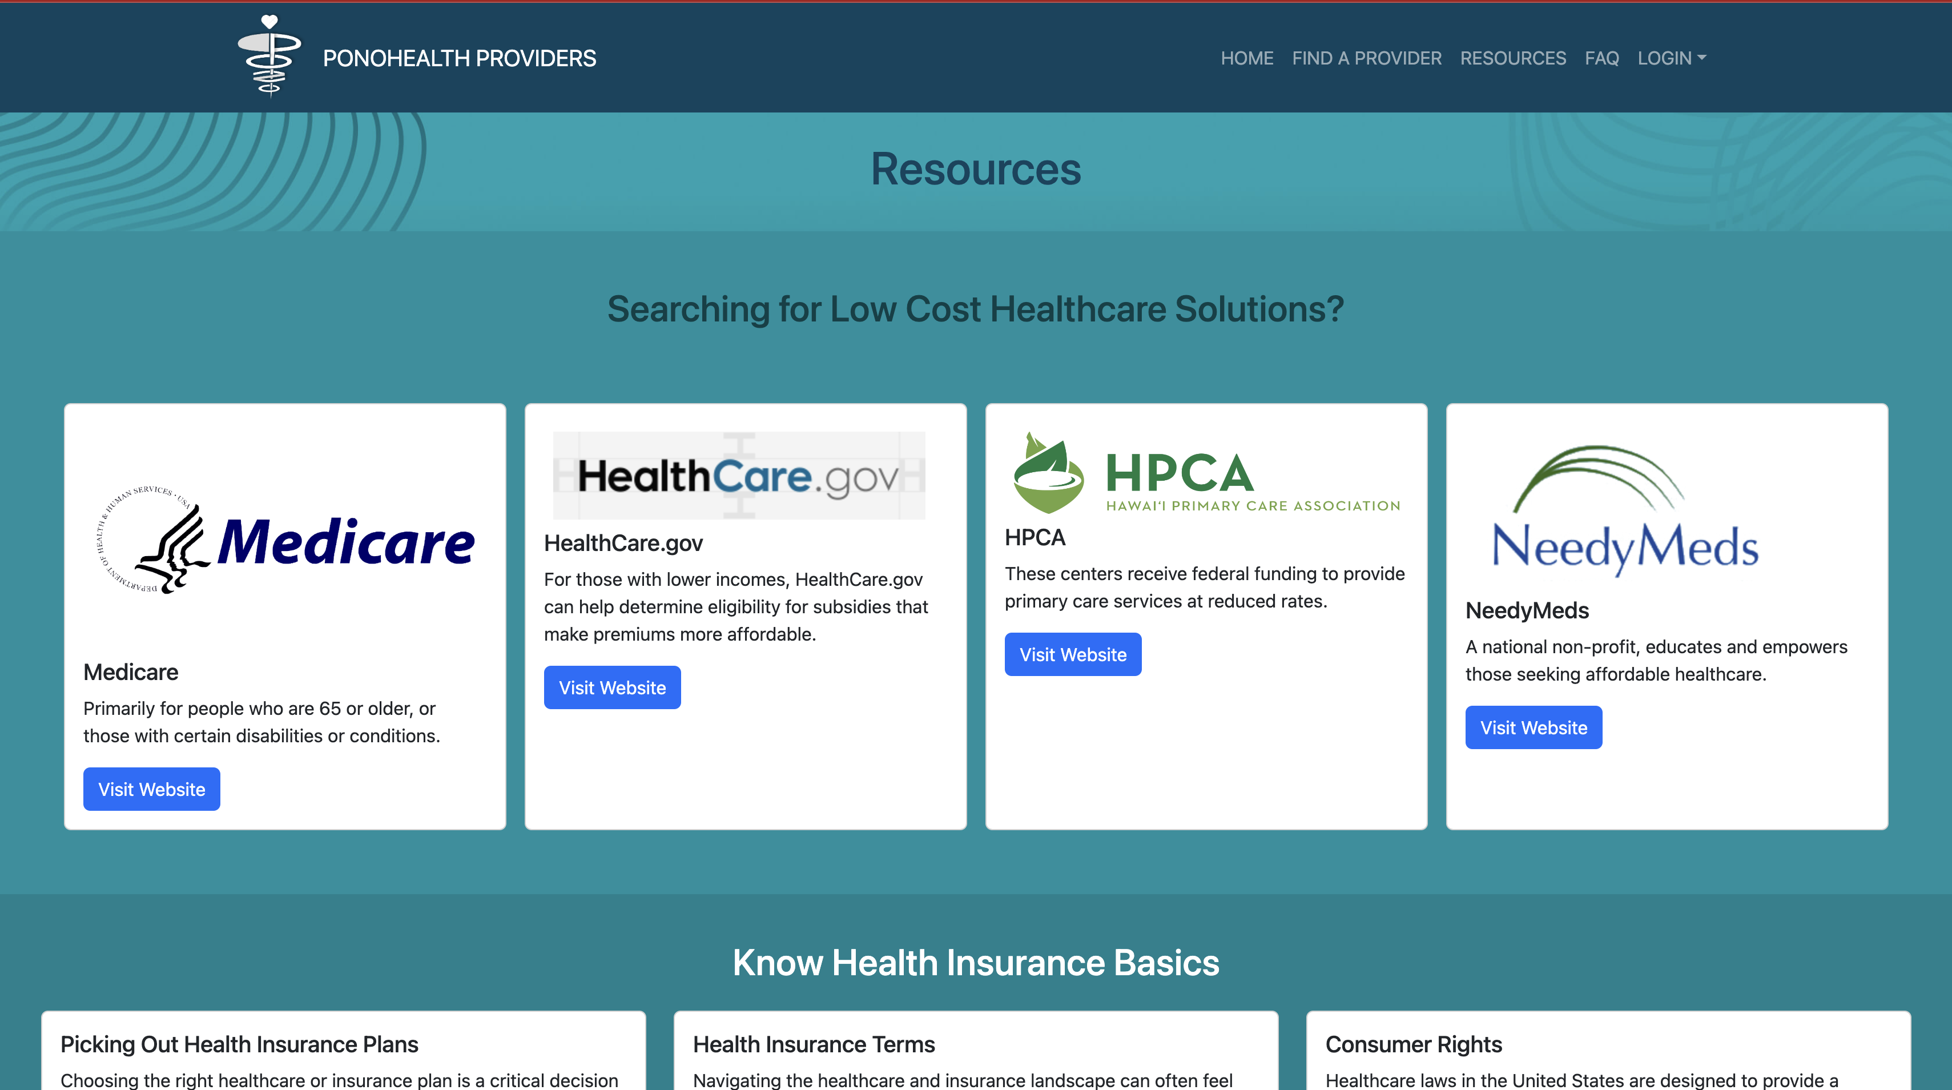The height and width of the screenshot is (1090, 1952).
Task: Visit Website for the NeedyMeds card
Action: (x=1534, y=727)
